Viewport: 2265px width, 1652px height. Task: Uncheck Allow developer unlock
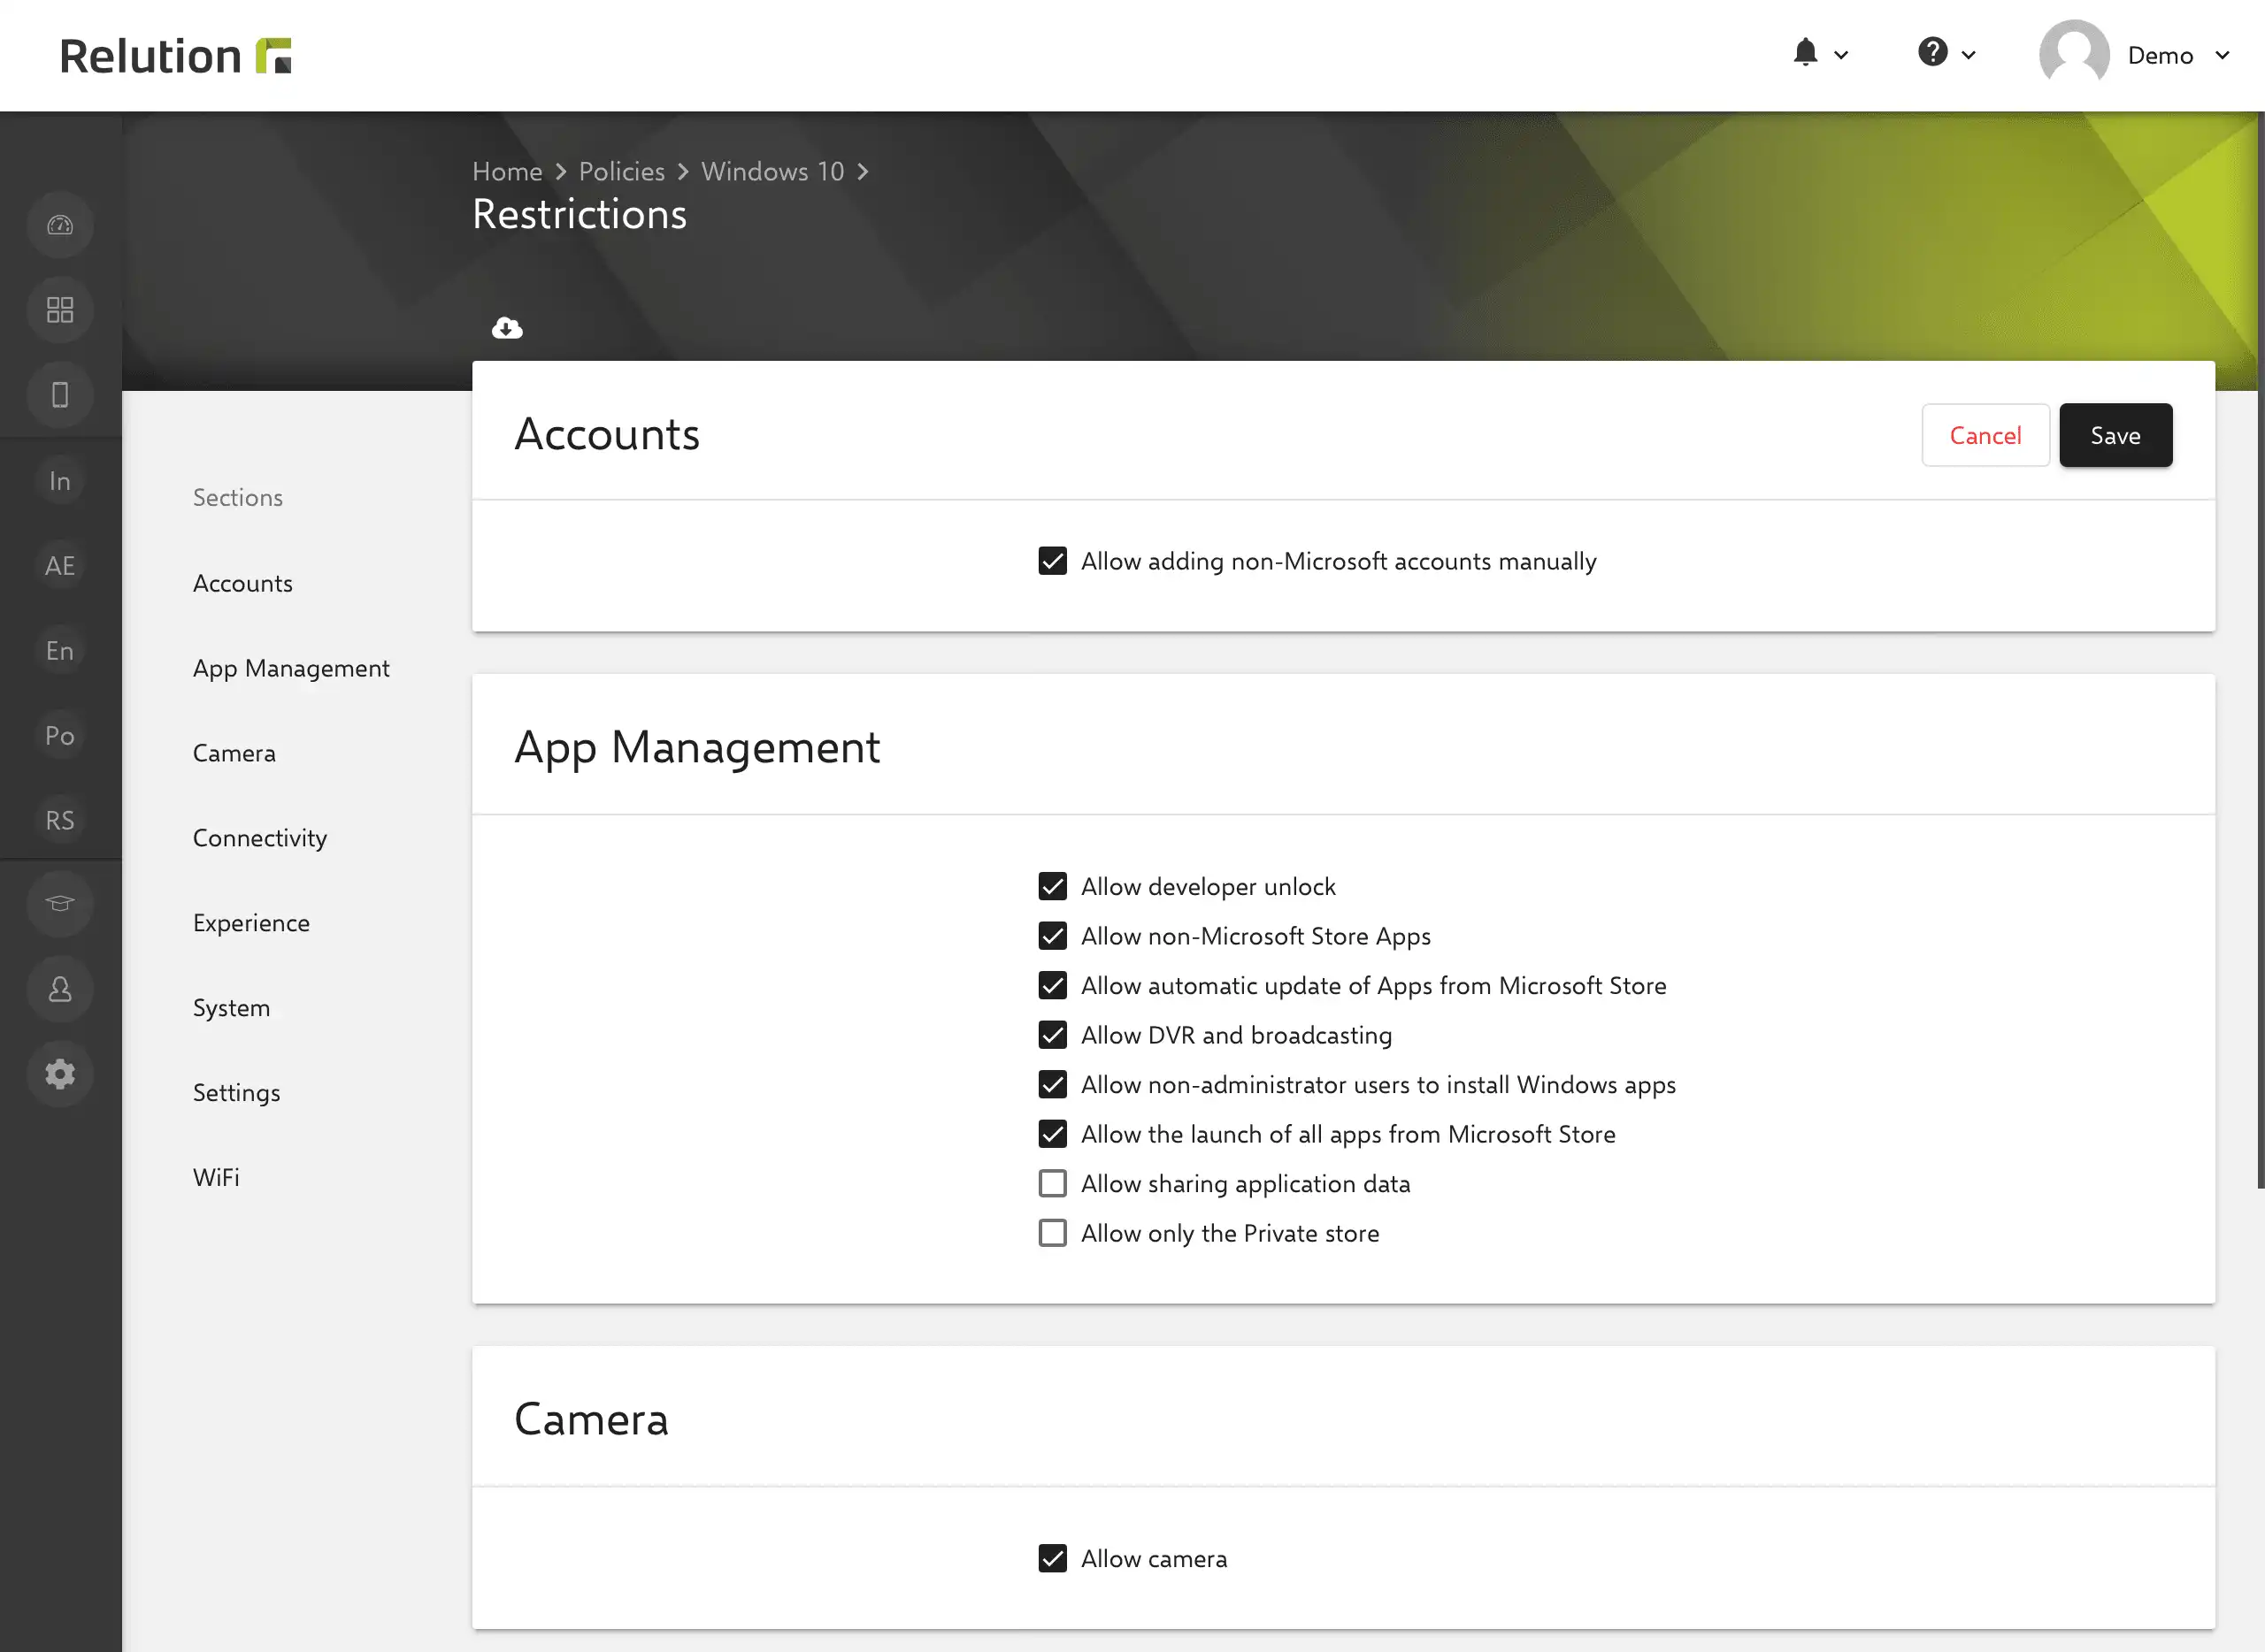point(1053,887)
